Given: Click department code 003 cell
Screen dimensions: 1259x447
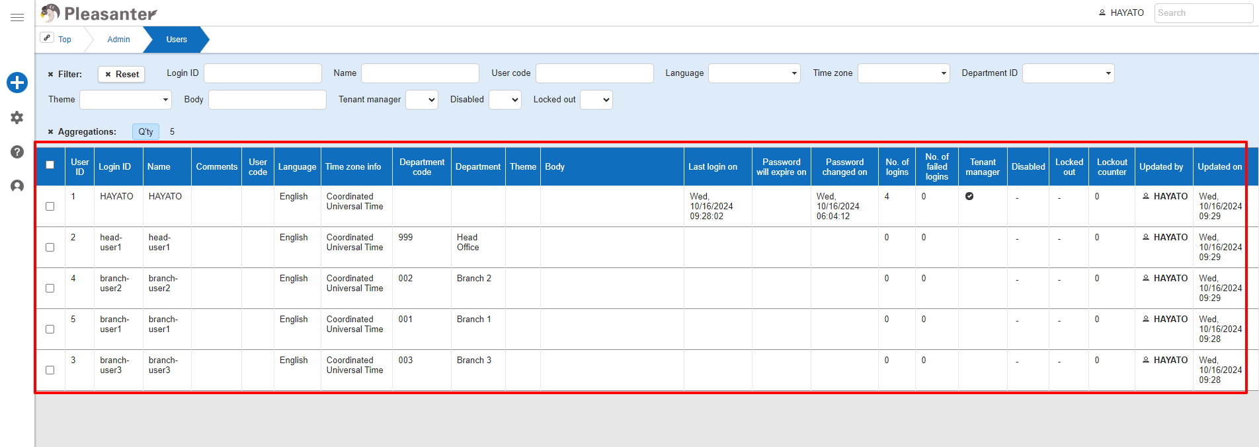Looking at the screenshot, I should click(422, 370).
